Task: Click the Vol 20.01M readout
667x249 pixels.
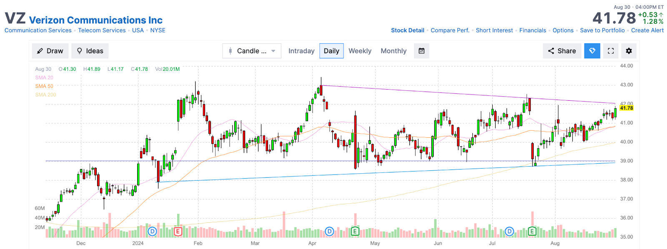Action: click(x=167, y=69)
